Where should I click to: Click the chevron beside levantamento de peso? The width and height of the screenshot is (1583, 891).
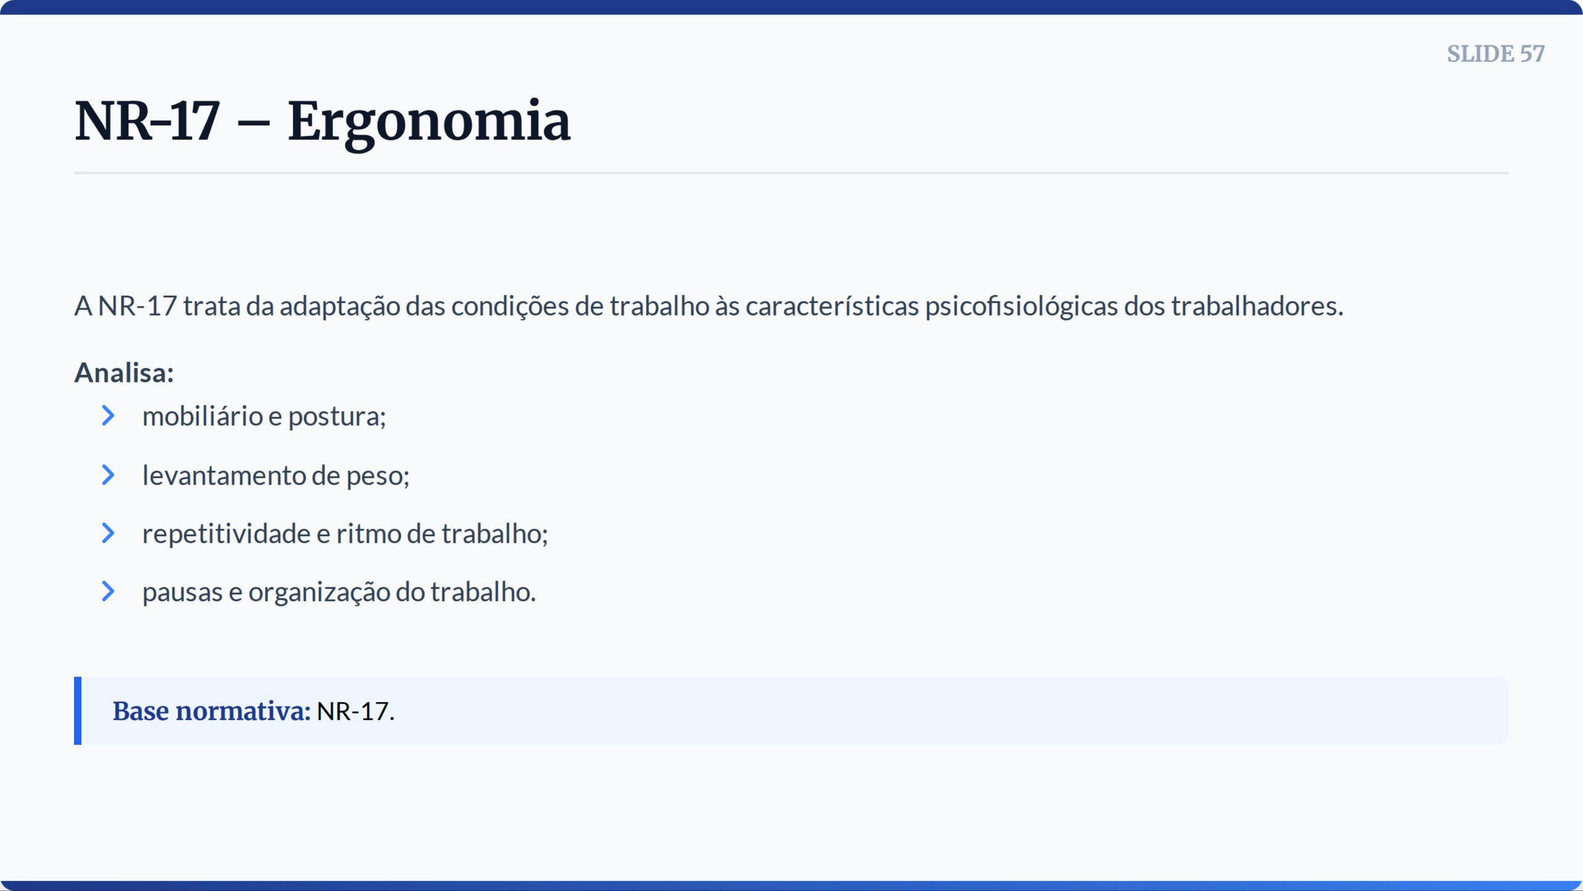coord(108,475)
